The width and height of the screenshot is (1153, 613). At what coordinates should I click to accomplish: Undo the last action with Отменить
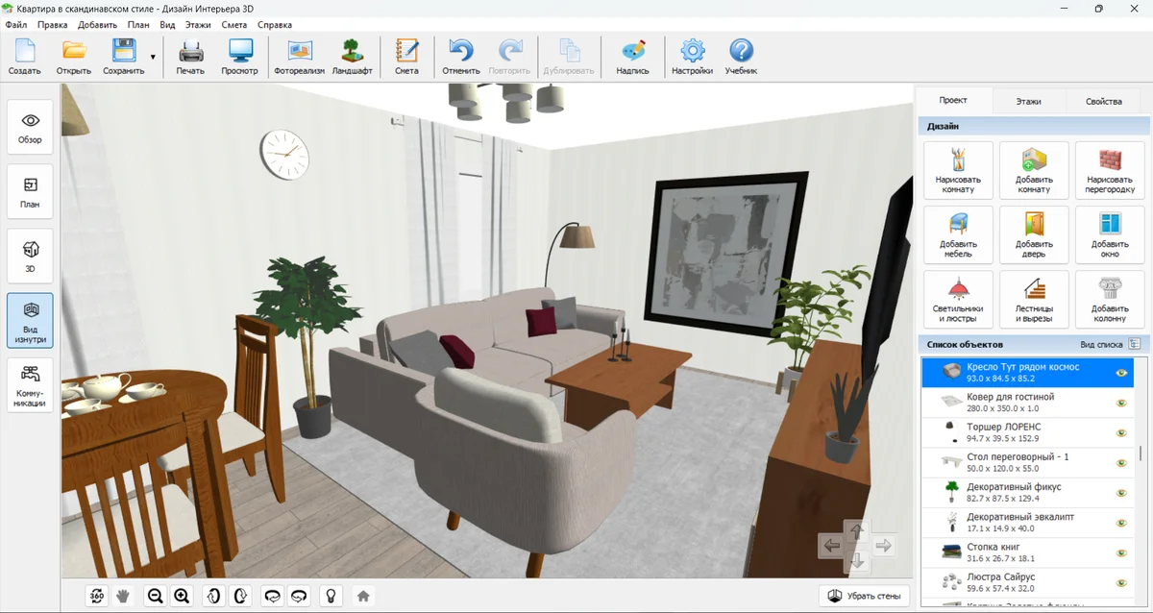pos(461,57)
